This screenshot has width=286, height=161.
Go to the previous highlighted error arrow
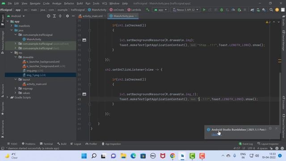pos(274,22)
